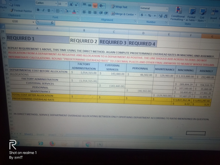Viewport: 220px width, 165px height.
Task: Click the Decrease Font Size icon
Action: [x=76, y=5]
